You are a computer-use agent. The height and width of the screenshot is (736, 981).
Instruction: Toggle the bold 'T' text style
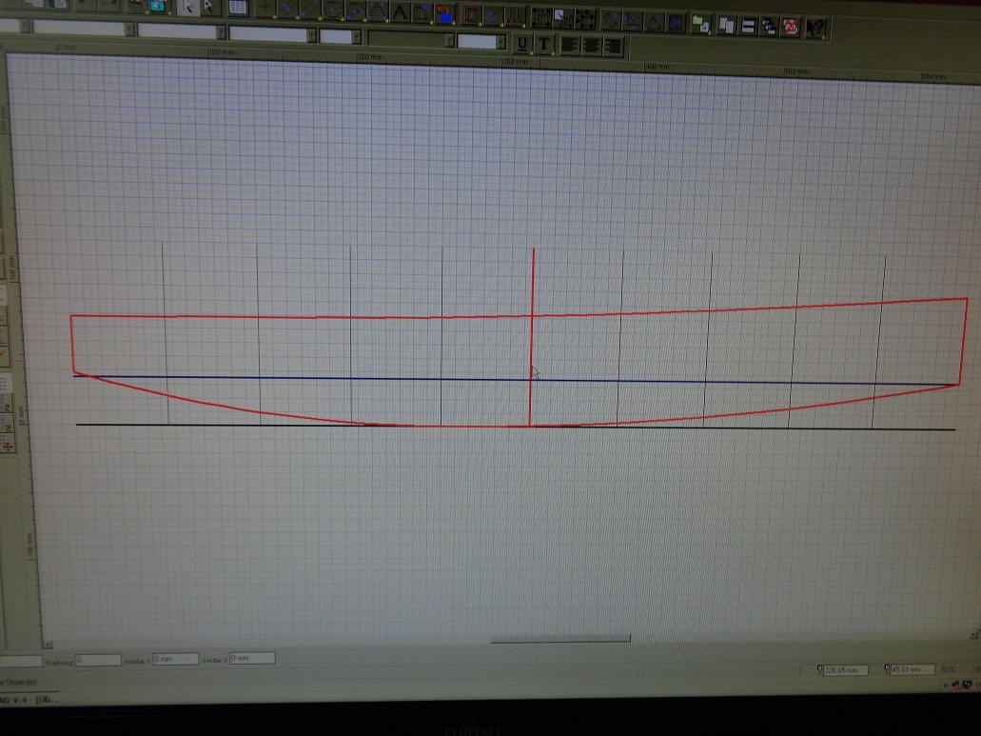tap(544, 44)
